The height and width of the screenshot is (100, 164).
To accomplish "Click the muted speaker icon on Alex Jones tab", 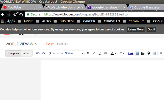I will click(79, 7).
